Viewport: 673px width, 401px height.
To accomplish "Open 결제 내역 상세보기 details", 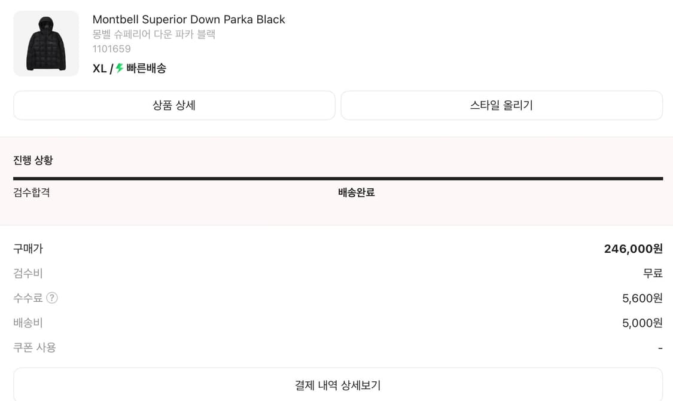I will [336, 385].
